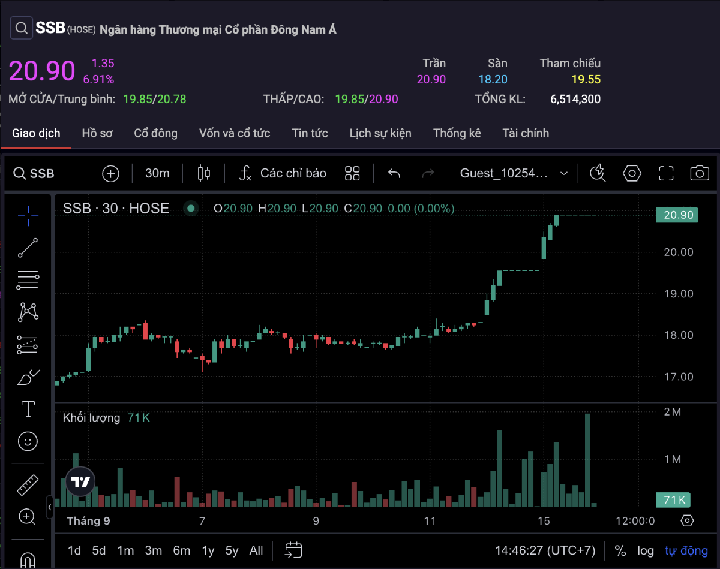Open the emoji icons tool
Viewport: 720px width, 569px height.
point(28,442)
